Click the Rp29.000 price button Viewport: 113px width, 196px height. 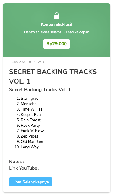57,44
